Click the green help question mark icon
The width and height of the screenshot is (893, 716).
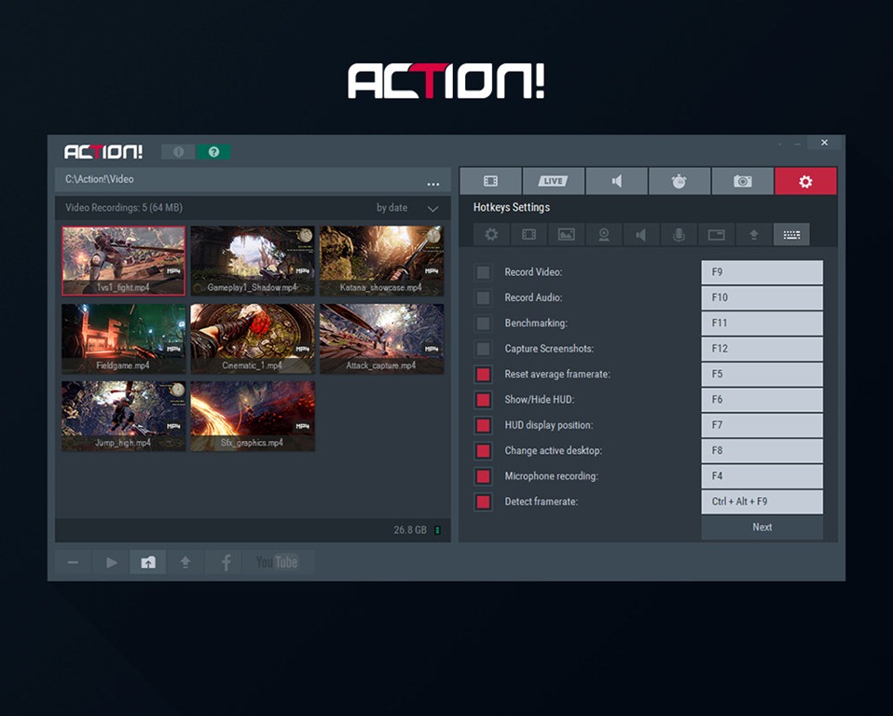click(x=213, y=152)
